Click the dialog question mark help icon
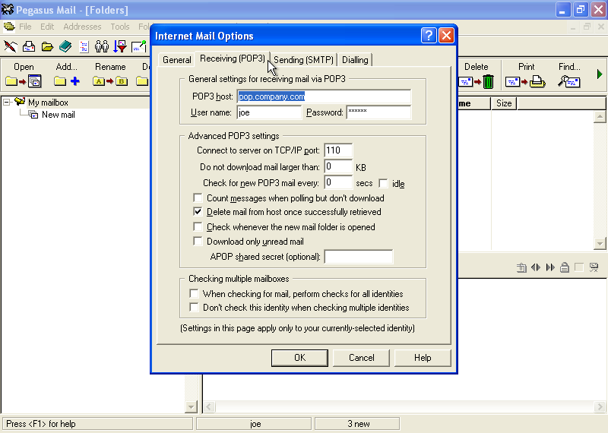 (429, 36)
